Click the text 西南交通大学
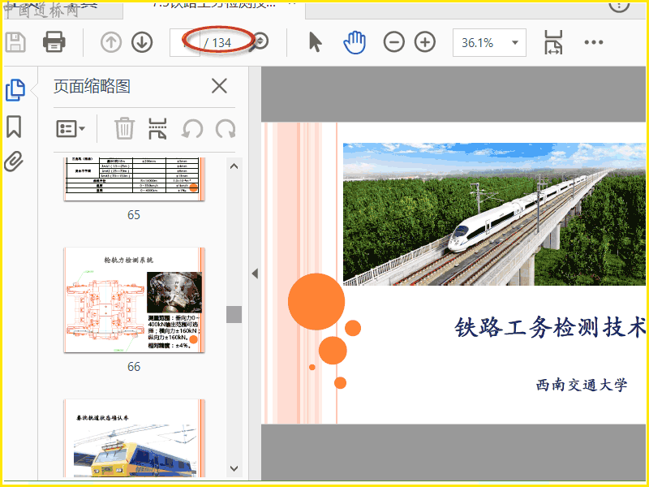 pos(582,385)
